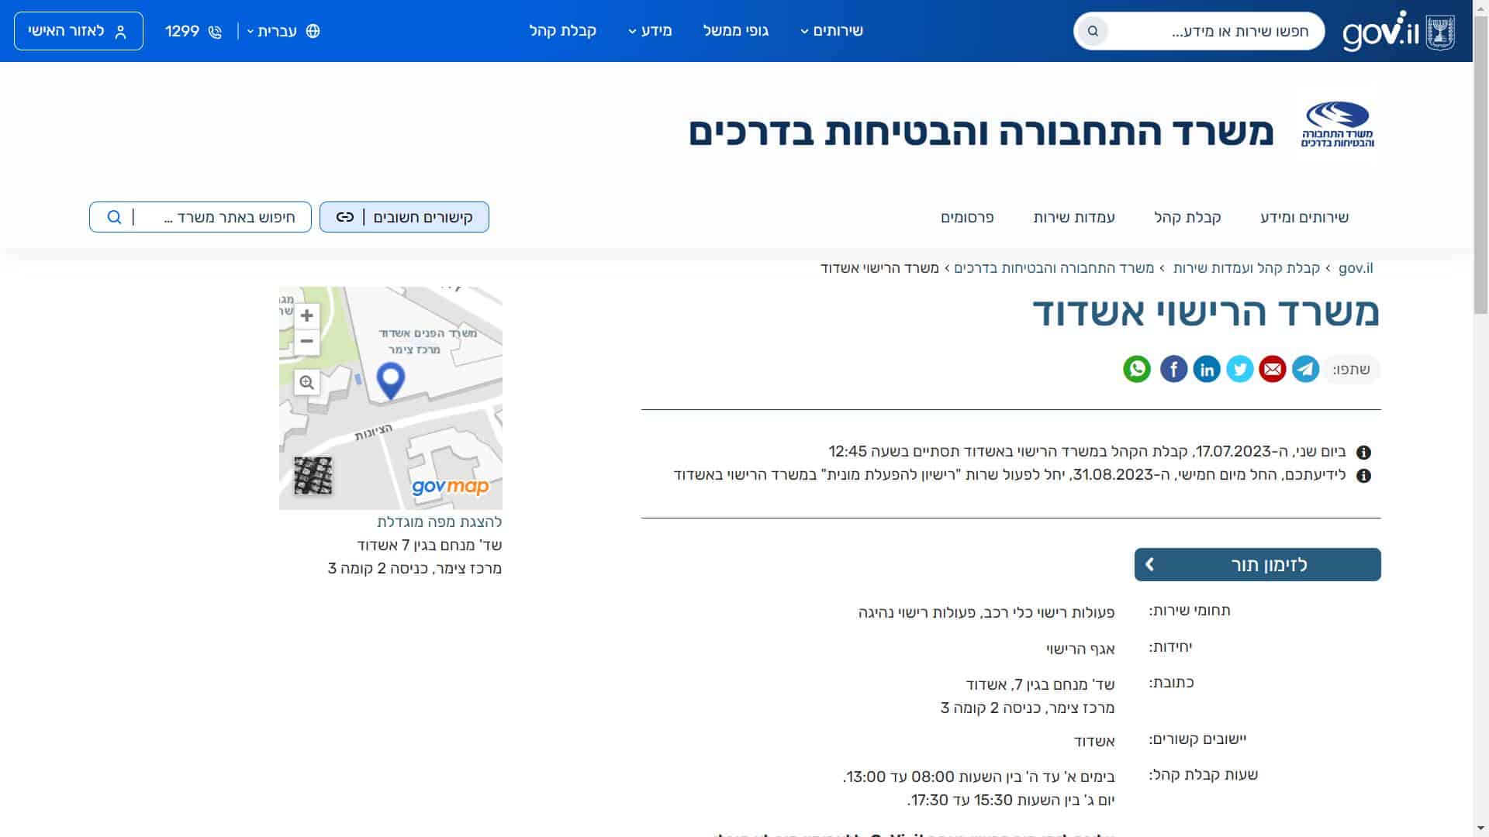Viewport: 1489px width, 837px height.
Task: Click the map magnifier search icon
Action: click(x=307, y=382)
